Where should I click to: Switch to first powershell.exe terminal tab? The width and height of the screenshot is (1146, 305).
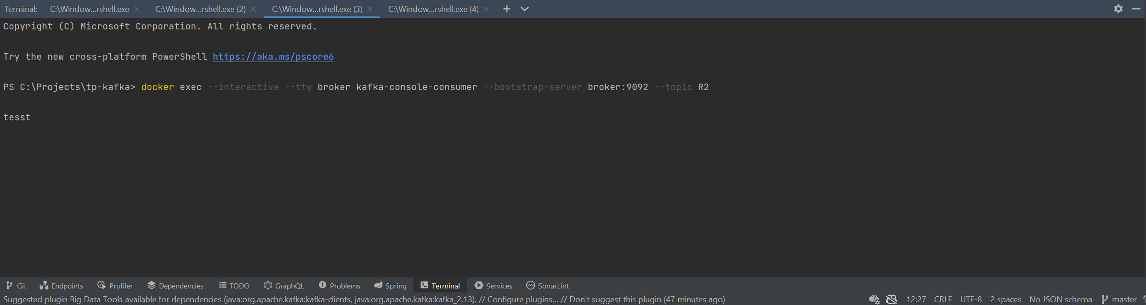pos(90,9)
